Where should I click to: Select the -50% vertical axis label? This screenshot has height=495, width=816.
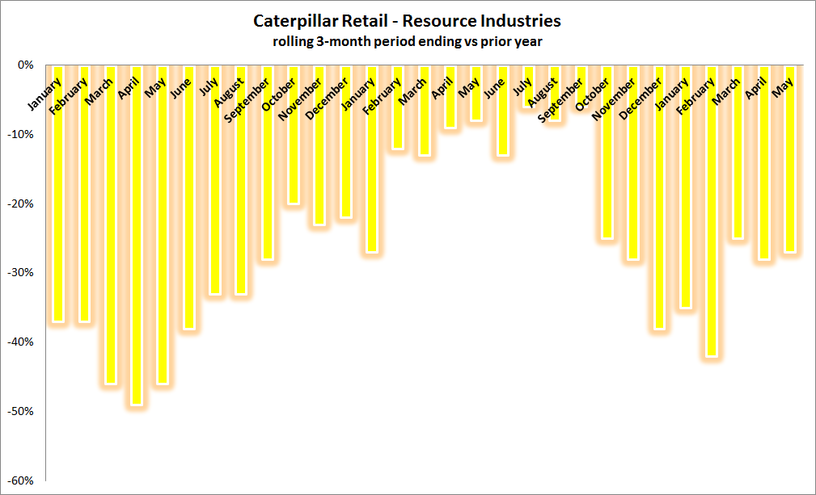[20, 412]
